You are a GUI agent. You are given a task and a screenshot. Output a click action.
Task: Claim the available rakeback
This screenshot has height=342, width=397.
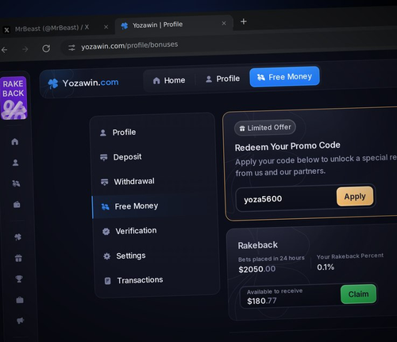point(358,294)
